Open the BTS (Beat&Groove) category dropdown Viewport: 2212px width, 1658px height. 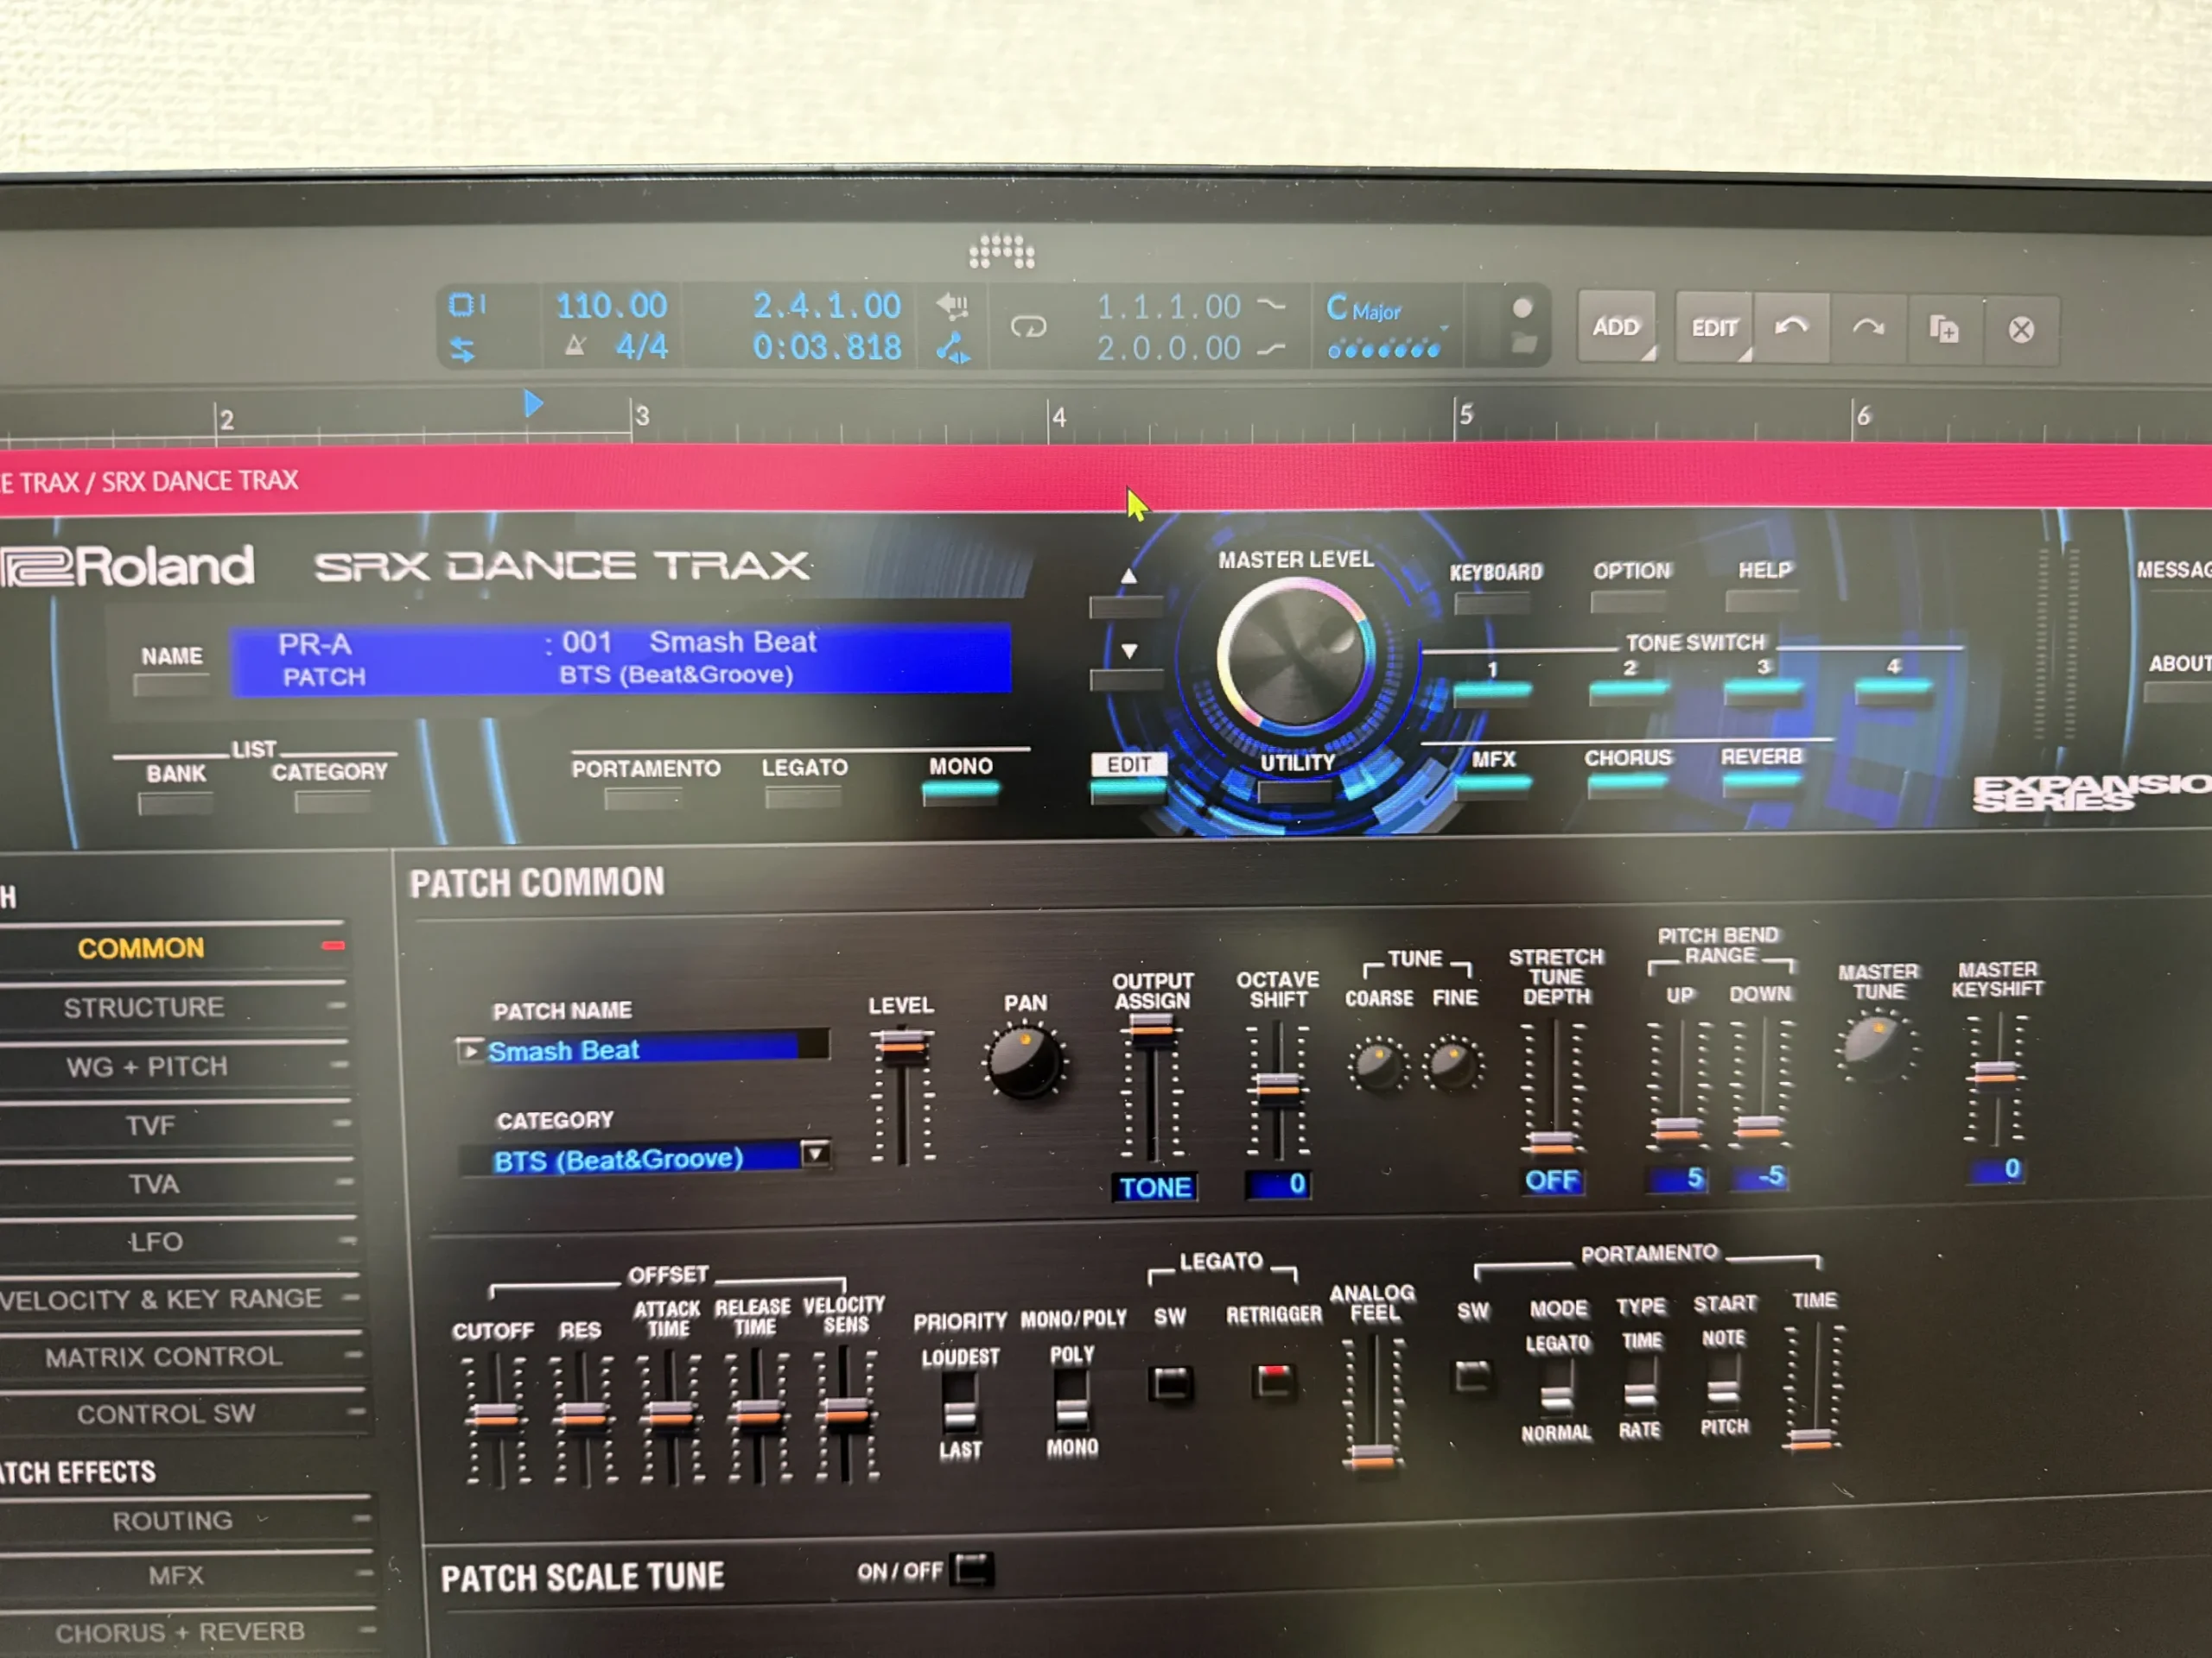[816, 1155]
